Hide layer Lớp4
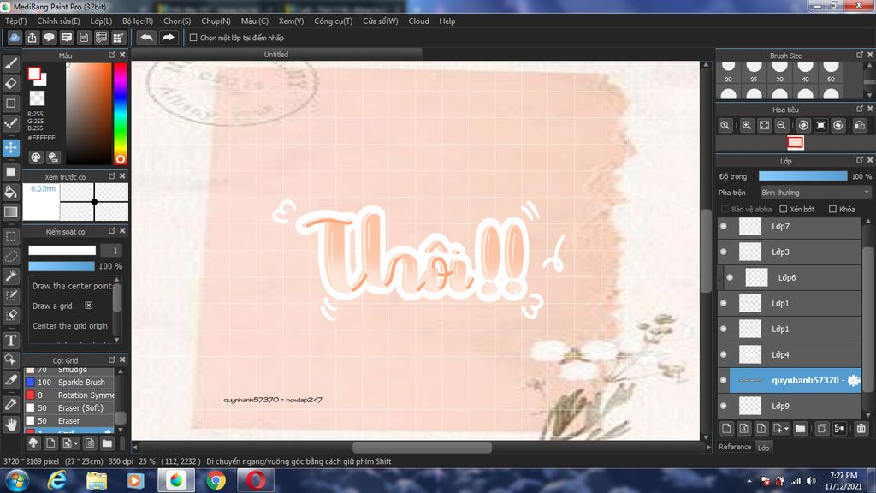 coord(724,354)
